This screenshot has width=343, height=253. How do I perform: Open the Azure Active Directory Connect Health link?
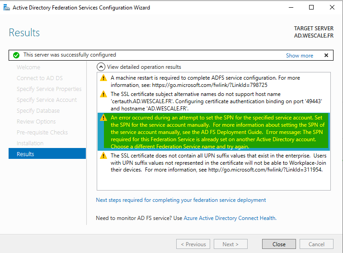230,218
